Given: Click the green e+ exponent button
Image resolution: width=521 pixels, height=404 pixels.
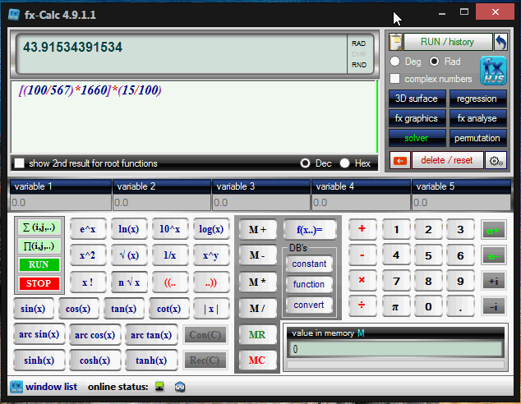Looking at the screenshot, I should click(493, 230).
